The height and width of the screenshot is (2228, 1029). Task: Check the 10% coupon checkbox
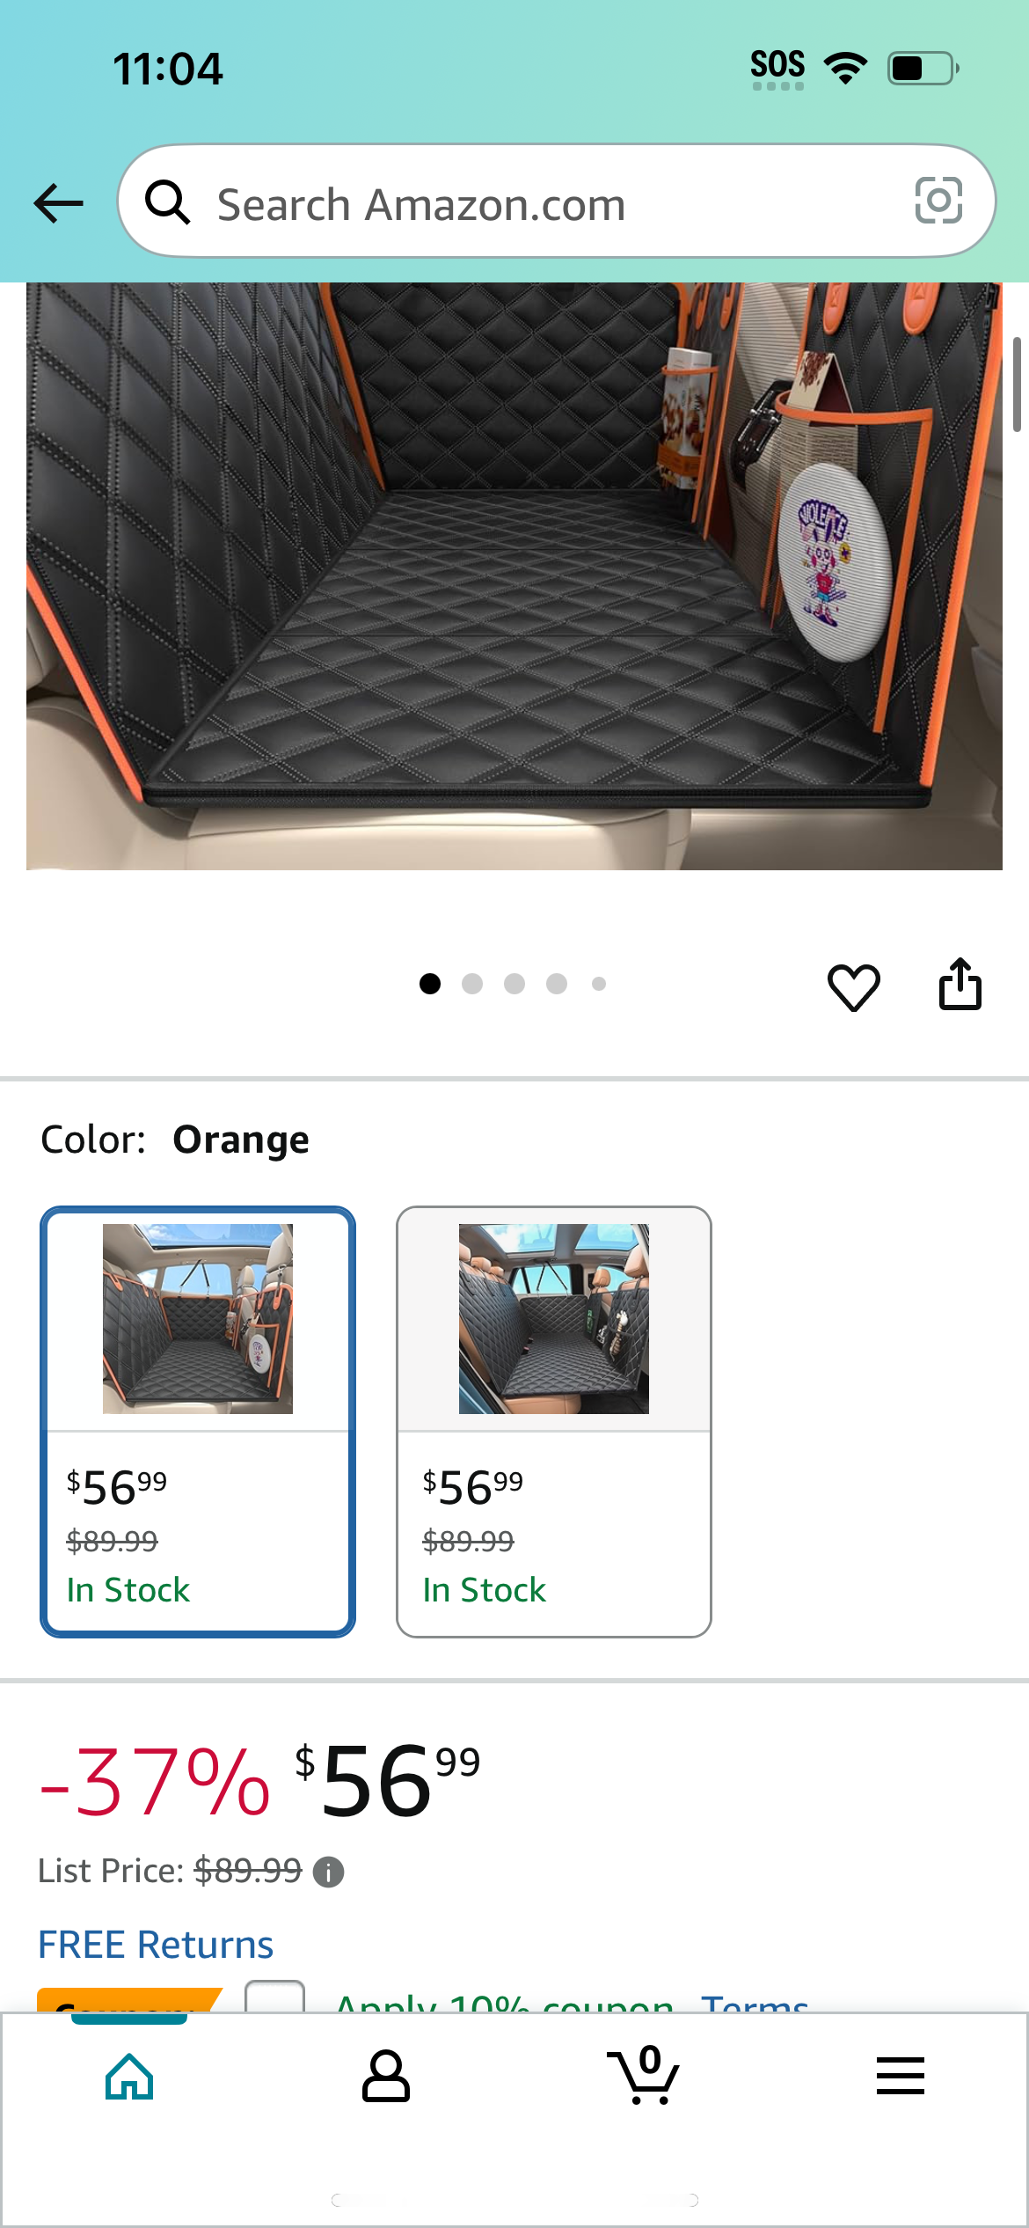point(274,1996)
